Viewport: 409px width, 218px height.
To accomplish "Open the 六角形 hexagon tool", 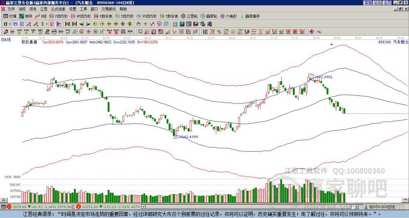I will coord(228,16).
